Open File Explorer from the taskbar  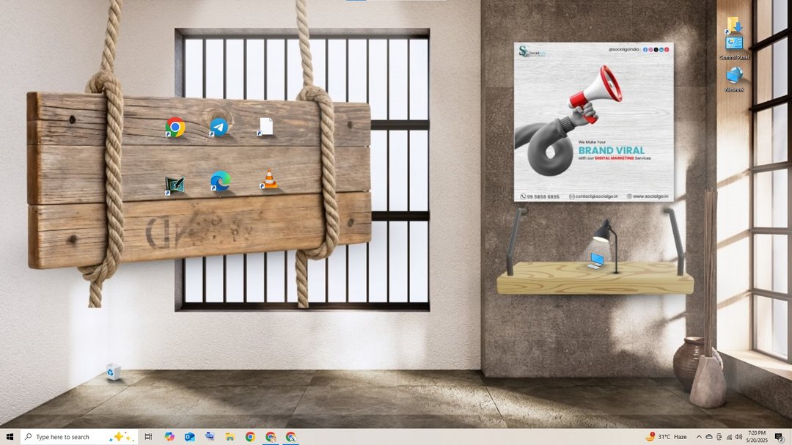[x=230, y=437]
